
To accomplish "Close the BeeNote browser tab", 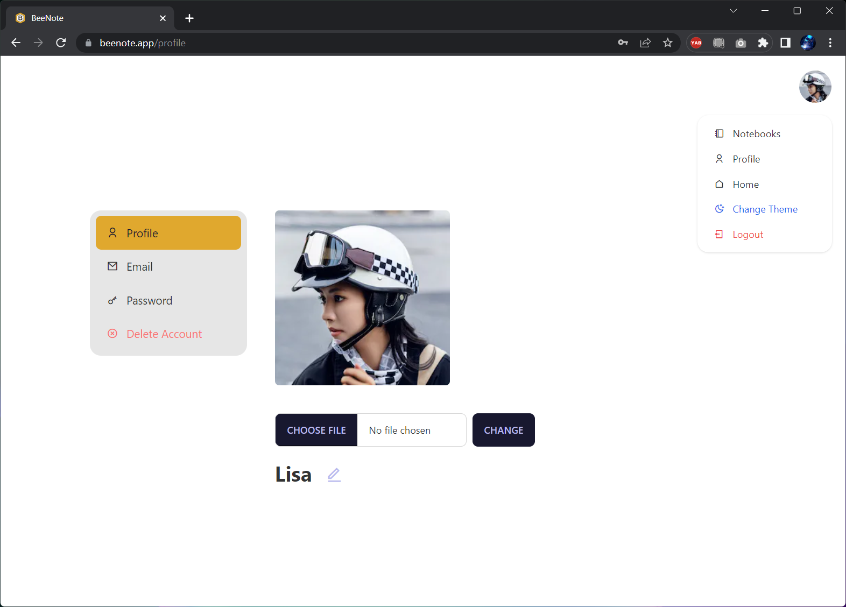I will pyautogui.click(x=163, y=18).
